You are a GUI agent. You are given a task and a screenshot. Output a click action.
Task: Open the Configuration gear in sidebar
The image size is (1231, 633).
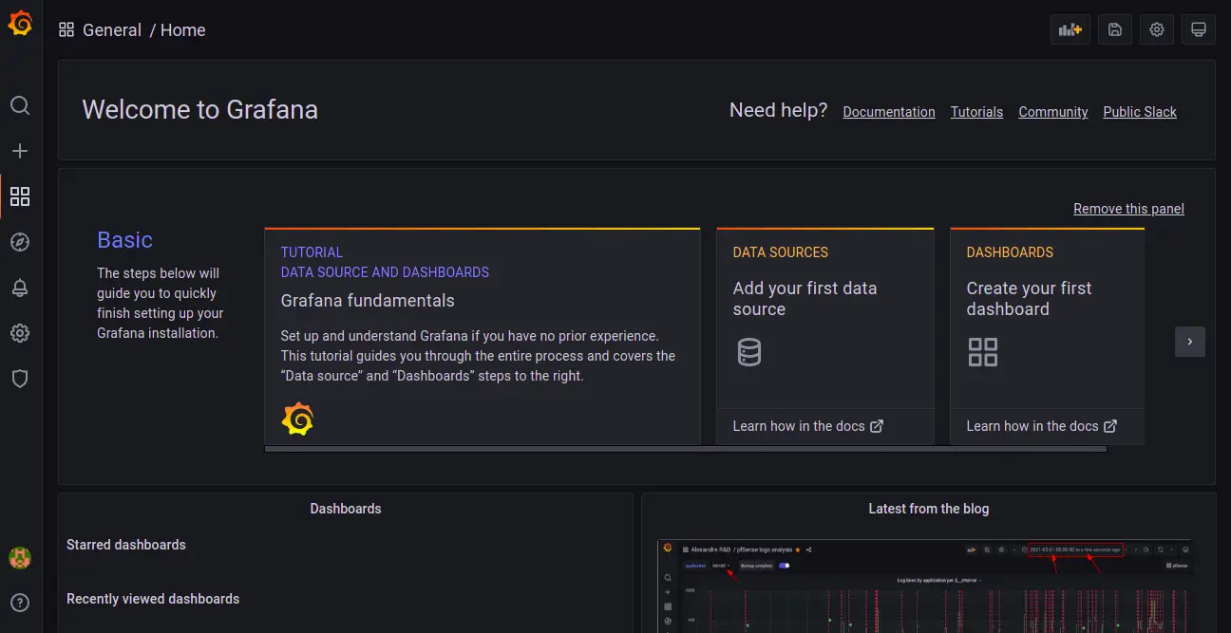click(x=20, y=333)
